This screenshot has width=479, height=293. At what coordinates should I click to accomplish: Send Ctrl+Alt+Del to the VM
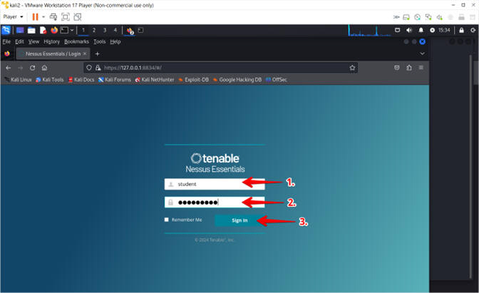click(x=53, y=17)
